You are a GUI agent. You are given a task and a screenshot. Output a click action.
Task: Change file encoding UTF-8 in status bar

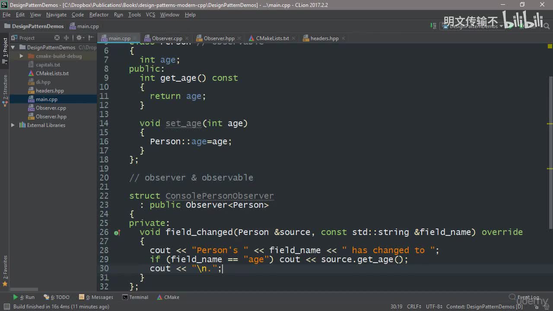pos(434,307)
